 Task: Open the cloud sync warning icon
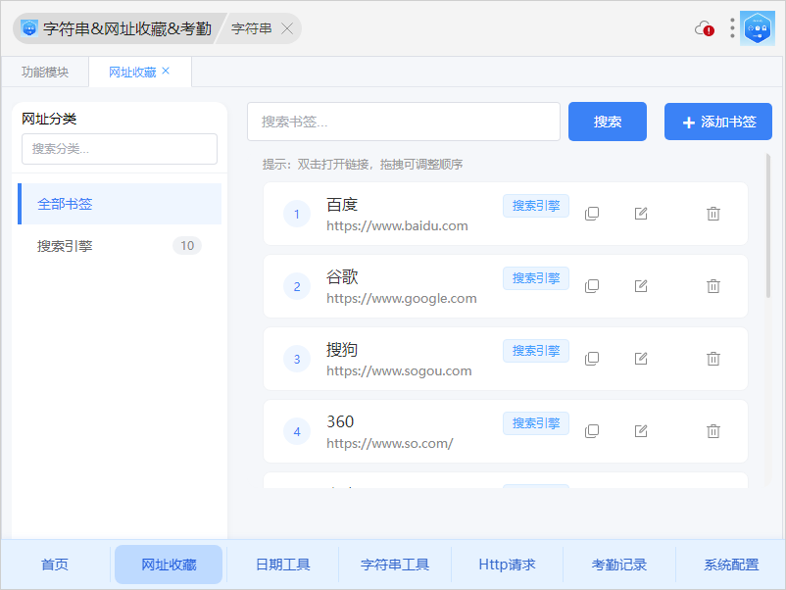click(x=705, y=28)
